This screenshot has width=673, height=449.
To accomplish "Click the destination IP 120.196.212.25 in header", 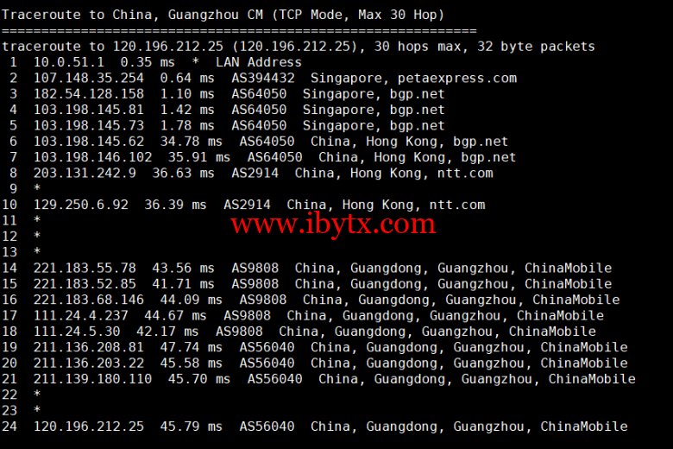I will (x=167, y=47).
